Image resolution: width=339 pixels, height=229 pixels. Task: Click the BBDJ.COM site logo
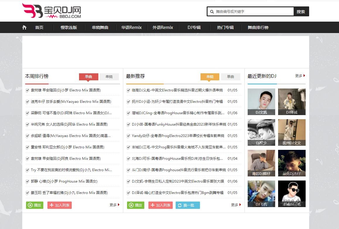click(x=52, y=11)
